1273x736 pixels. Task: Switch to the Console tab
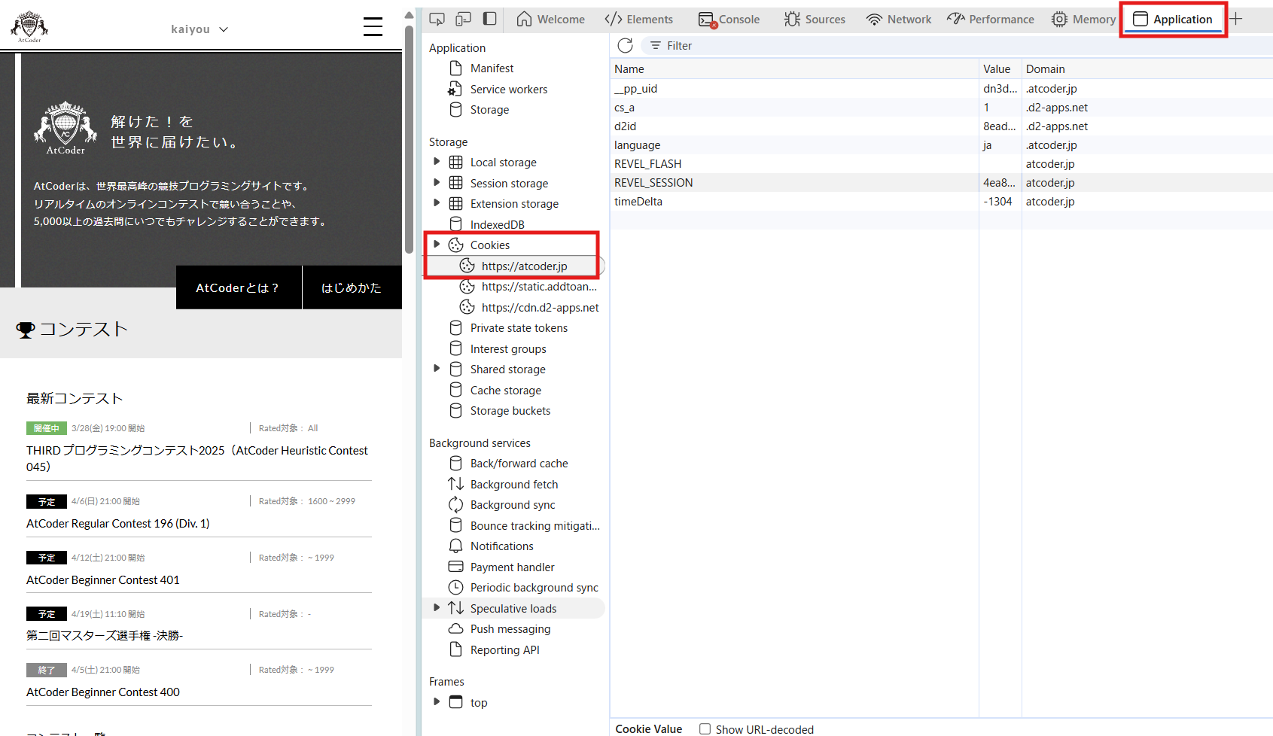pos(729,20)
